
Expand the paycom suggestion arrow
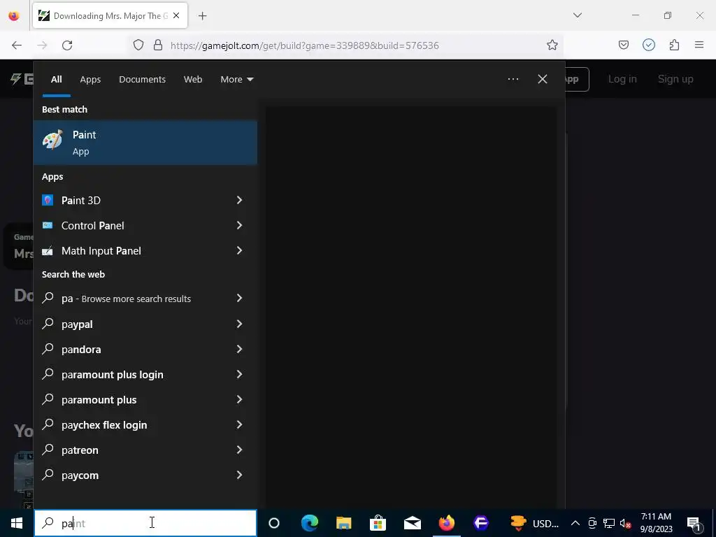tap(239, 475)
